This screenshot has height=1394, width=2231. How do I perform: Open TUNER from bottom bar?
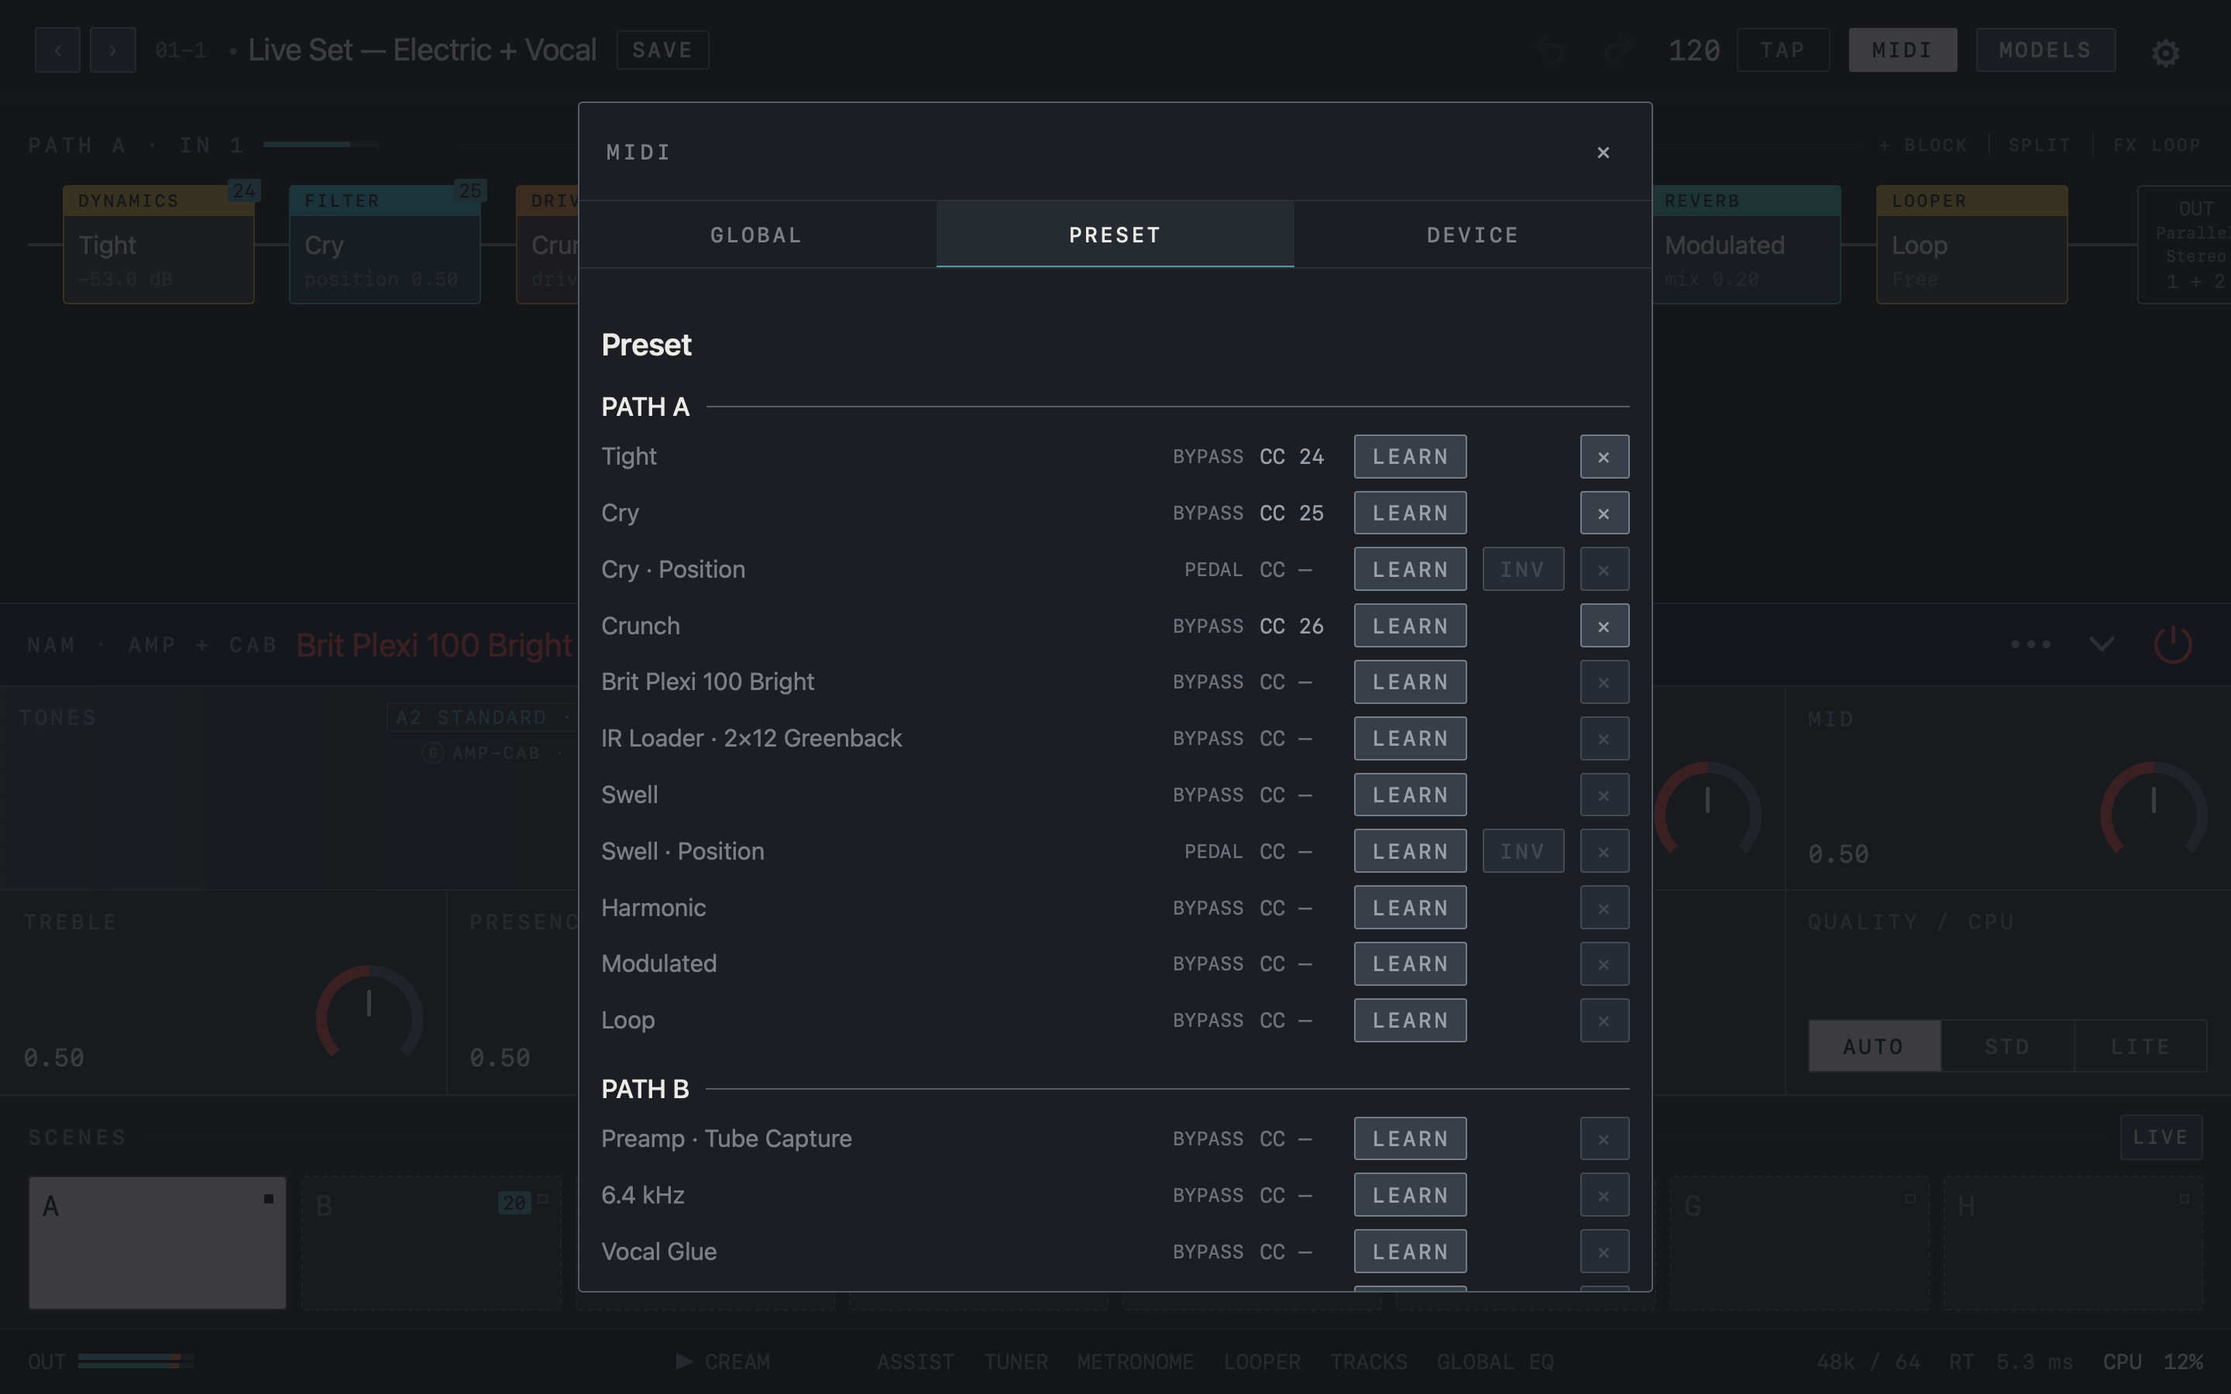pos(1015,1361)
